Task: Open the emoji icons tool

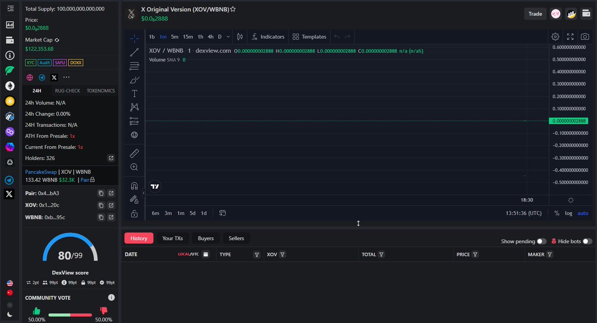Action: coord(134,135)
